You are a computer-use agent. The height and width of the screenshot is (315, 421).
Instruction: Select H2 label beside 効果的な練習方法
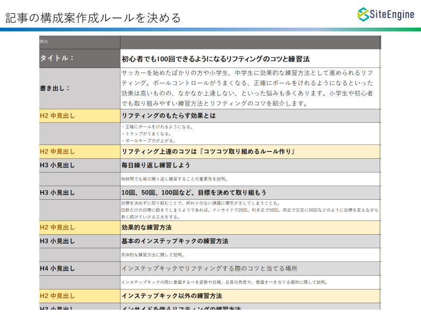pos(80,228)
